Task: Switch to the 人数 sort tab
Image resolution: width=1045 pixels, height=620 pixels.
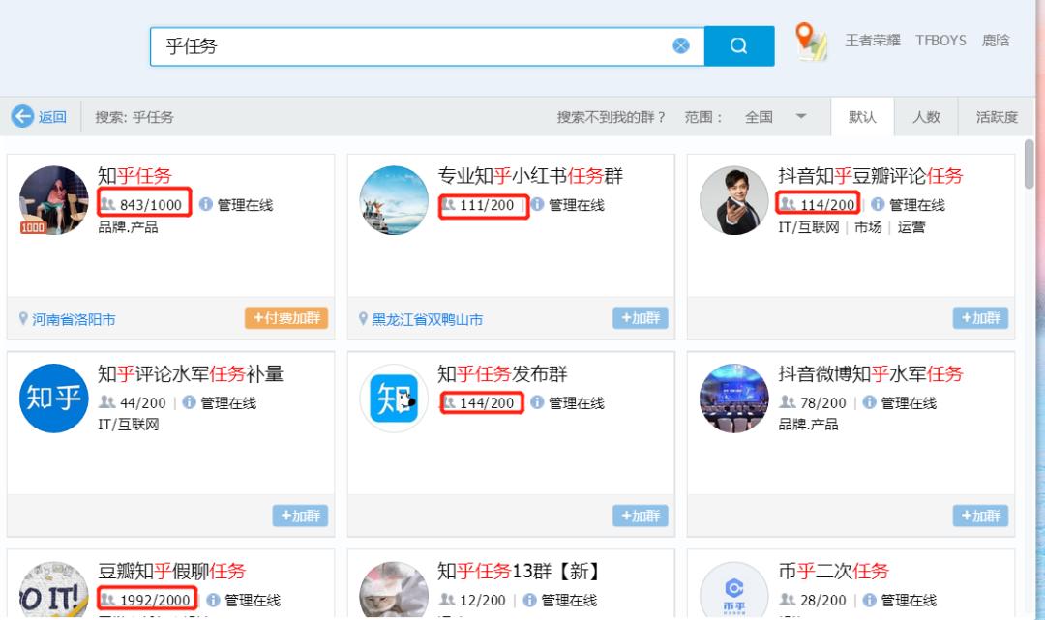Action: tap(927, 116)
